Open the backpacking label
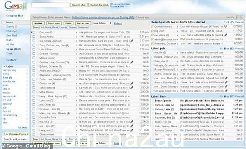Screen dimensions: 246x149 9,70
